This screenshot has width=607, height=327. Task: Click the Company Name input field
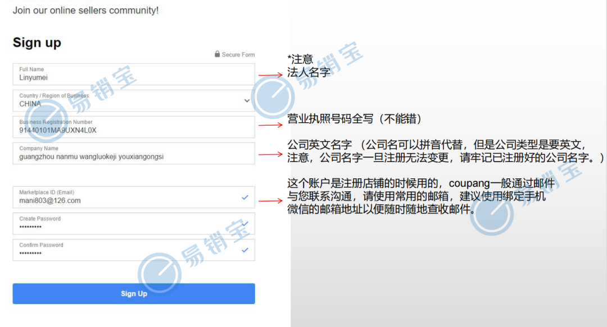(x=134, y=154)
